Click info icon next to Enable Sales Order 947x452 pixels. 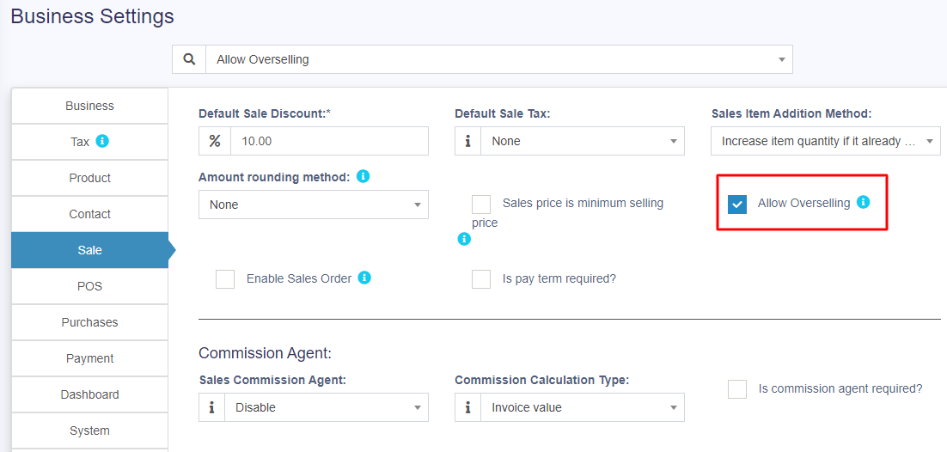364,278
